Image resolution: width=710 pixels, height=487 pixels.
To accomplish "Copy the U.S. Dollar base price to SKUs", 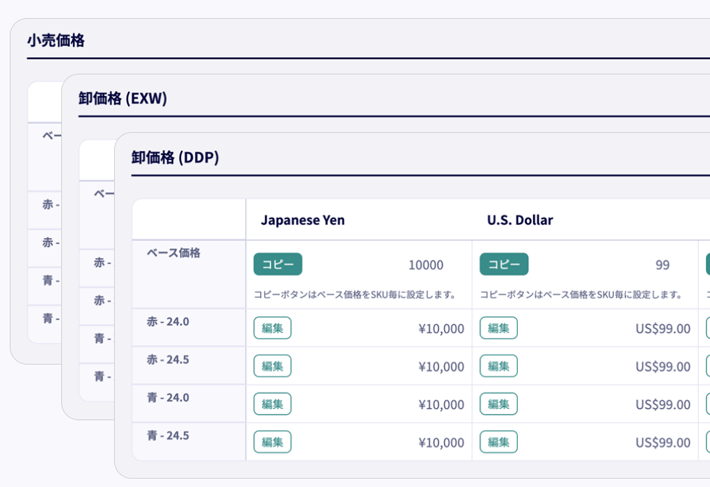I will 504,264.
